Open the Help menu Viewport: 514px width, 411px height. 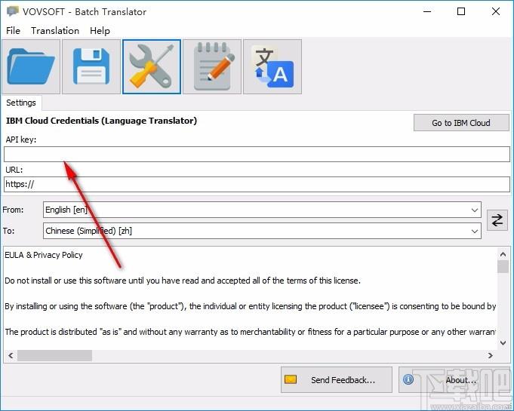click(100, 31)
